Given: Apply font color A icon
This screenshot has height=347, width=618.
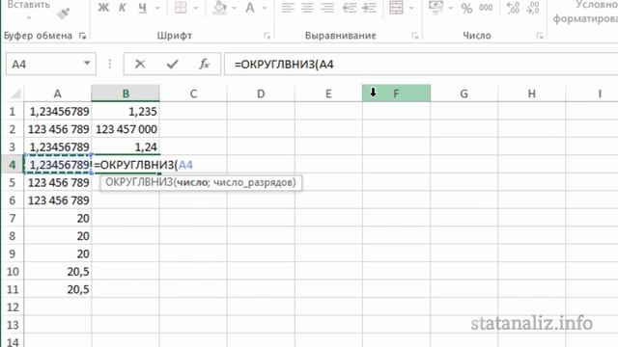Looking at the screenshot, I should [x=250, y=8].
